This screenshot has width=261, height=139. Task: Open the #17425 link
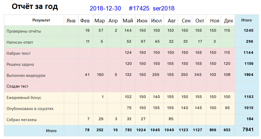click(139, 8)
